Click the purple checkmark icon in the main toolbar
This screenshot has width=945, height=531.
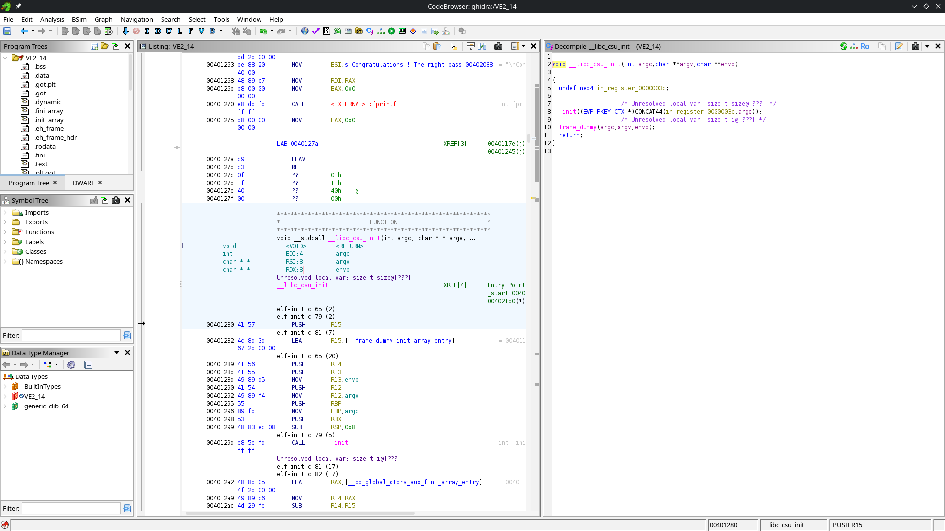(316, 31)
